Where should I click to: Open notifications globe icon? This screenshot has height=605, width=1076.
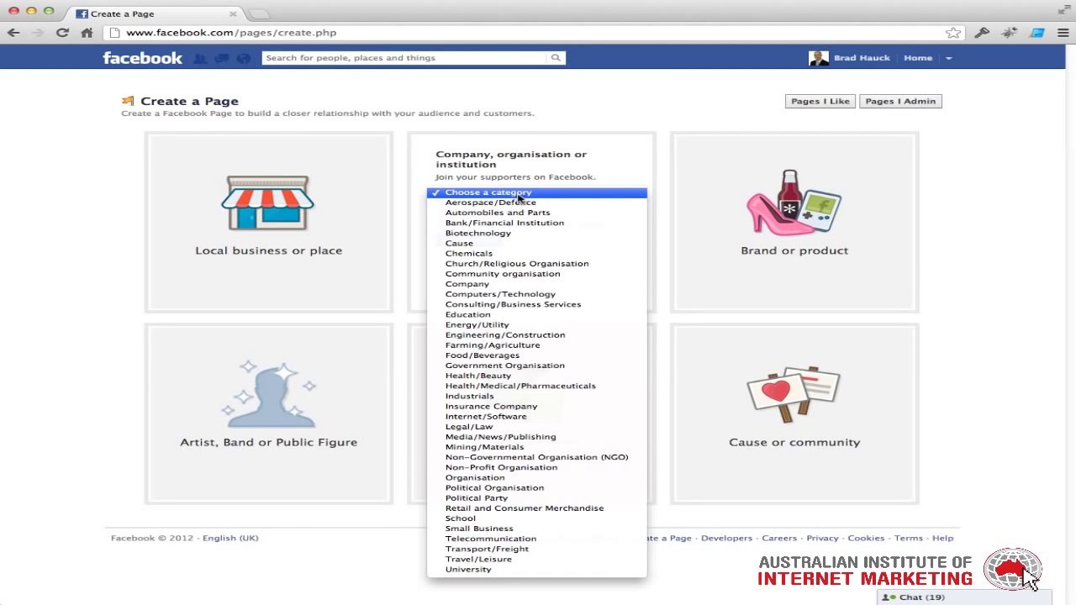(x=244, y=58)
